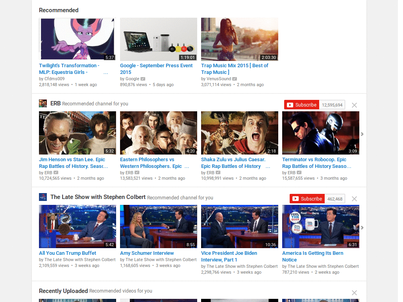This screenshot has height=302, width=403.
Task: Show more ERB videos with right arrow
Action: [x=362, y=134]
